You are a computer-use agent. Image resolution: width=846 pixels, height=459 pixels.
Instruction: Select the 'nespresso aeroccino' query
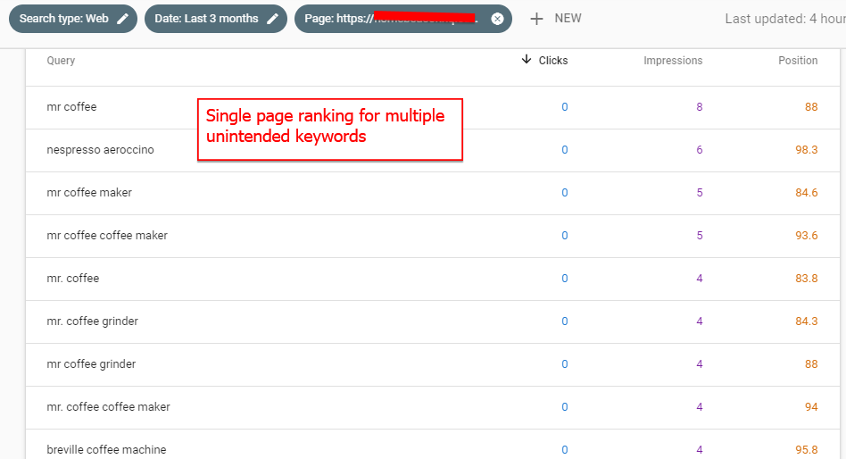click(x=100, y=150)
